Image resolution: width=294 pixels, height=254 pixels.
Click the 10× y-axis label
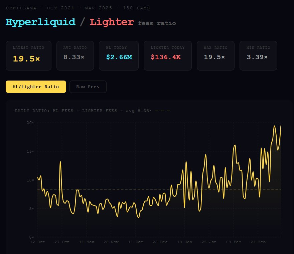click(30, 180)
